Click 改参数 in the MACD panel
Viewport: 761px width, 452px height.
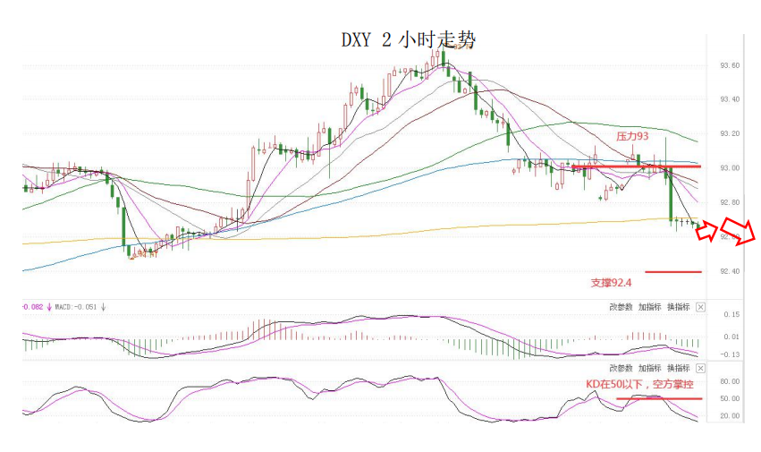coord(621,306)
